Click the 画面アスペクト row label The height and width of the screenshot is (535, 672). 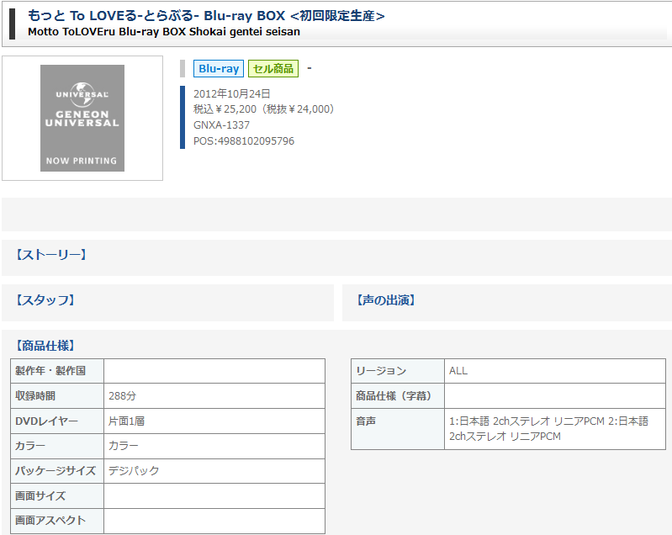coord(50,521)
